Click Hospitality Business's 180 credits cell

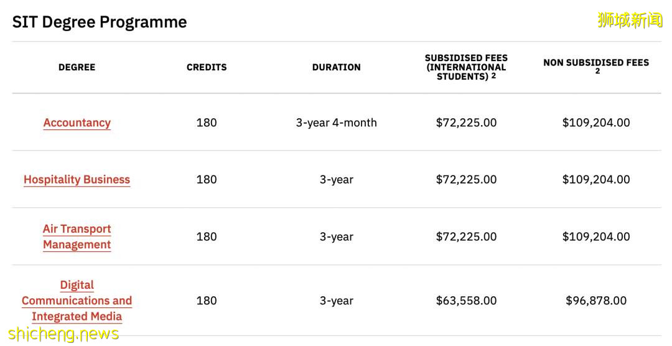(207, 179)
